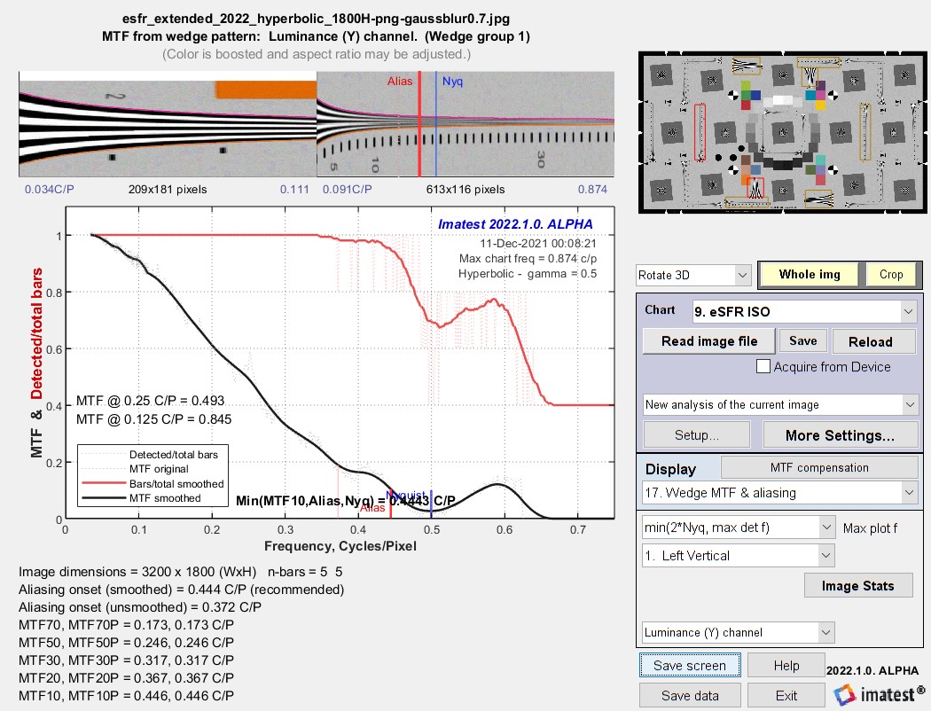Image resolution: width=931 pixels, height=711 pixels.
Task: Click the '0.034C/P' label under the left wedge
Action: point(50,190)
